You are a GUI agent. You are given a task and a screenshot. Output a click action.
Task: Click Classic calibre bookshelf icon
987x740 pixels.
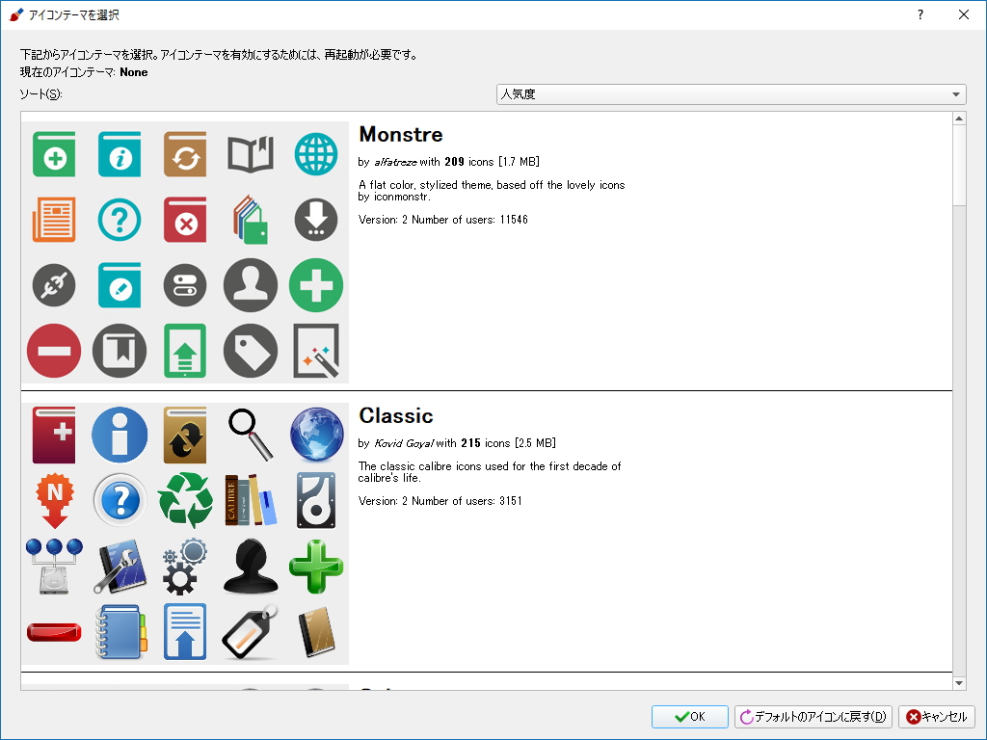point(251,500)
